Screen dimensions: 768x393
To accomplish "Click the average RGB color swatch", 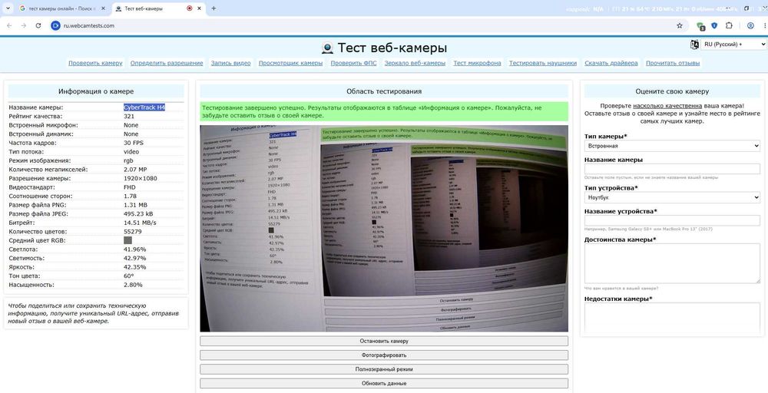I will click(127, 240).
